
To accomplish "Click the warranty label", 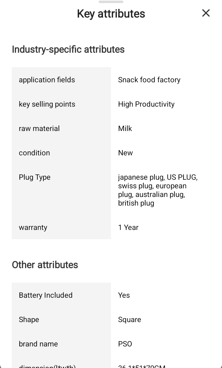I will click(x=33, y=227).
